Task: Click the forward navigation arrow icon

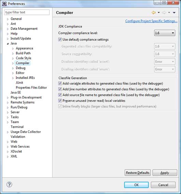Action: pyautogui.click(x=164, y=13)
